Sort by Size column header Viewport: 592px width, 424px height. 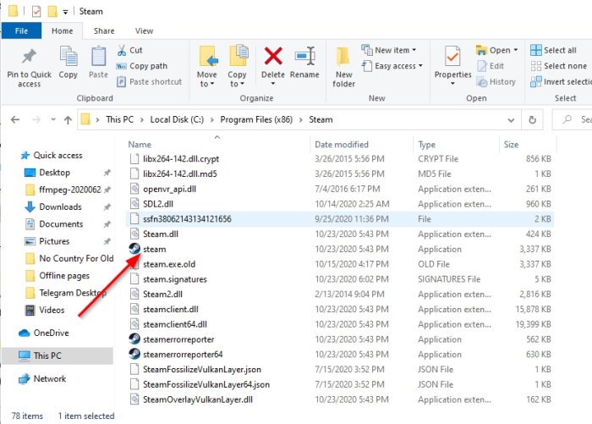click(511, 145)
